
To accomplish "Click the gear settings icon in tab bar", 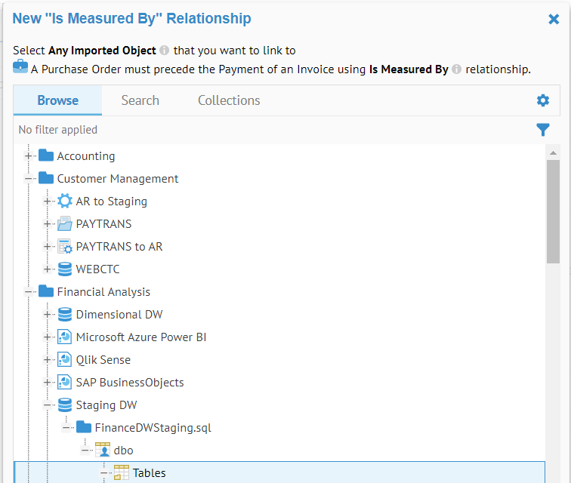I will tap(542, 100).
